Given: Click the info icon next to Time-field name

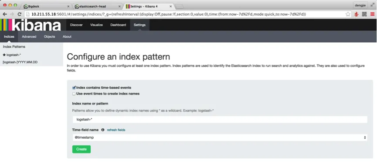Looking at the screenshot, I should (x=103, y=130).
